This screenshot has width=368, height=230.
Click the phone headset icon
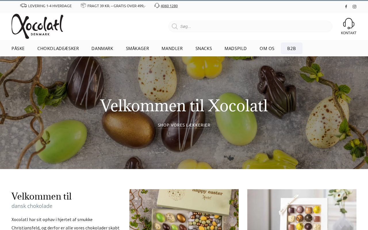coord(157,5)
